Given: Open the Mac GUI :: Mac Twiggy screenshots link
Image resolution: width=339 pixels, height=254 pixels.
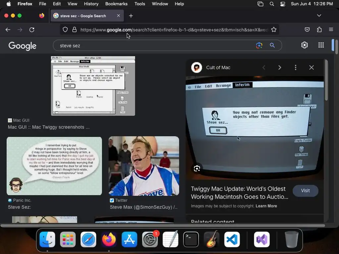Looking at the screenshot, I should pos(49,127).
